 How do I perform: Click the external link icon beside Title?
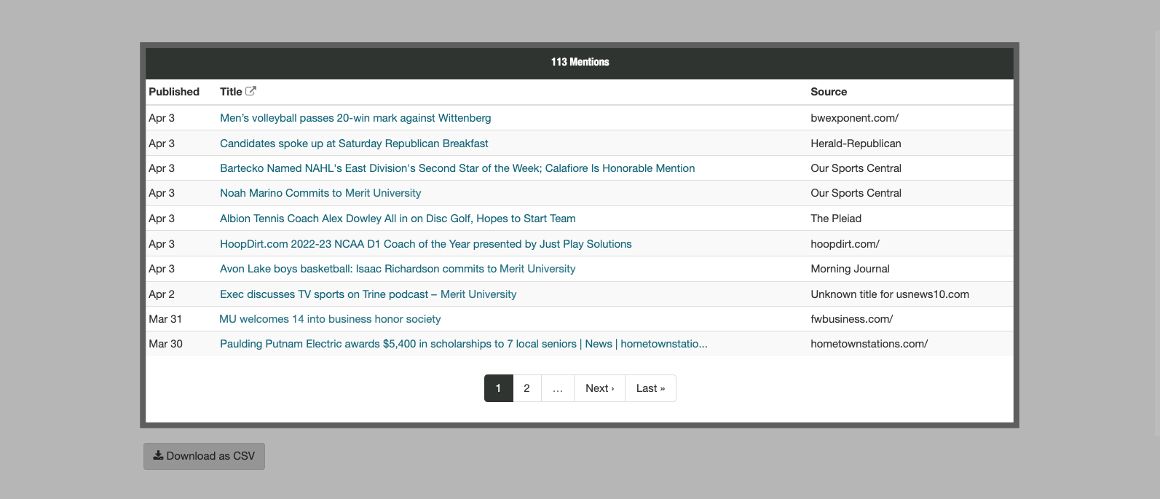tap(250, 91)
